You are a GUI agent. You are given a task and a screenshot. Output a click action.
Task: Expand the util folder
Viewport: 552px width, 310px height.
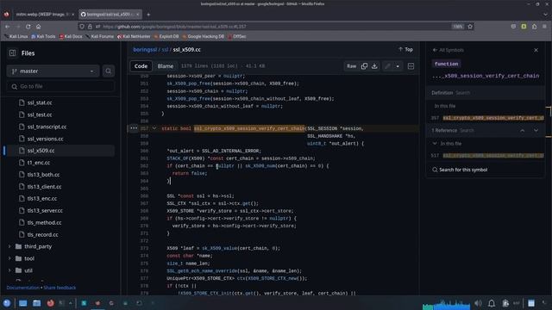(9, 270)
